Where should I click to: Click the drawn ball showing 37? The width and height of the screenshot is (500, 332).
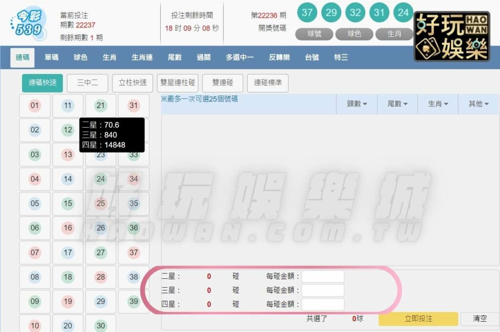pyautogui.click(x=307, y=13)
